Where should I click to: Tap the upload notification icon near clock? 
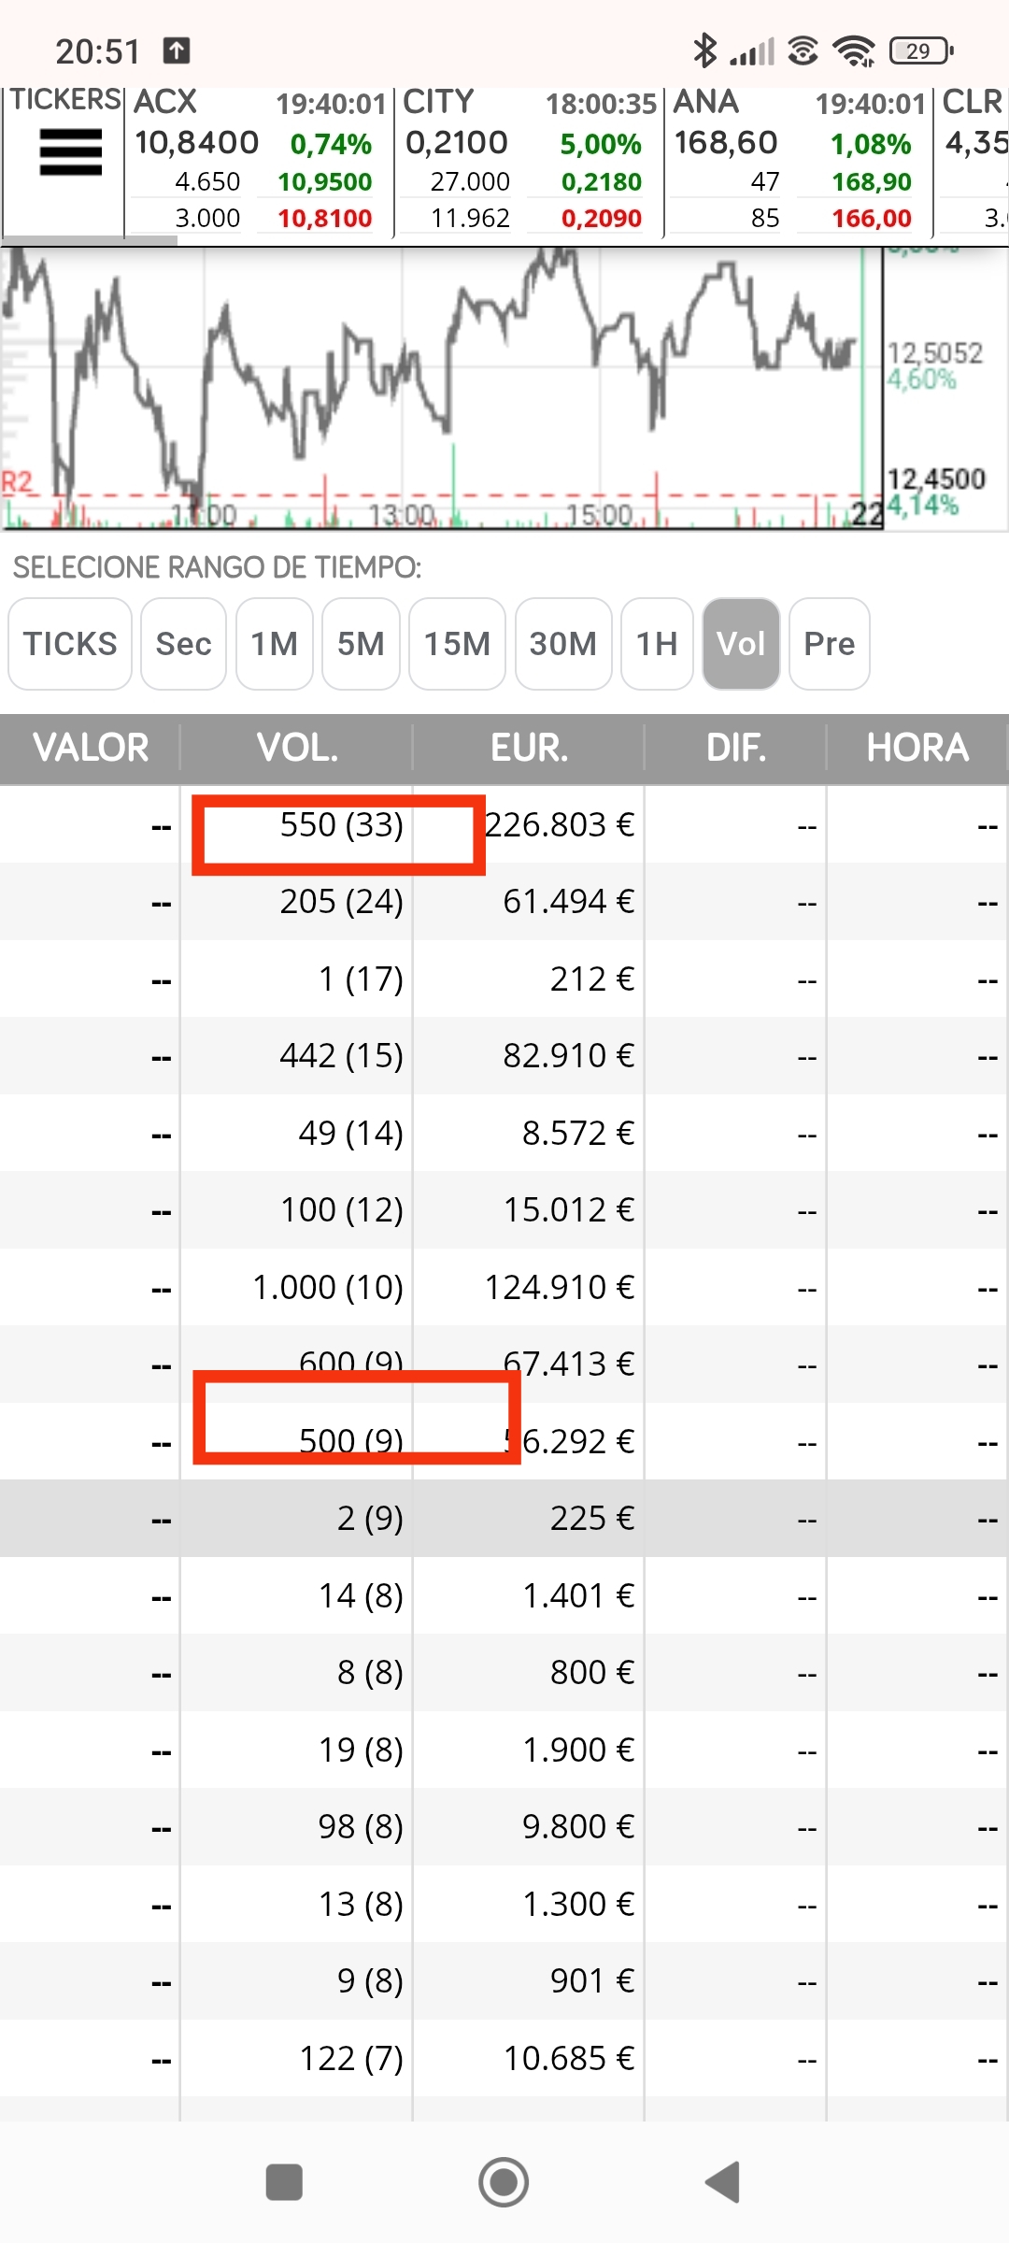(x=177, y=50)
